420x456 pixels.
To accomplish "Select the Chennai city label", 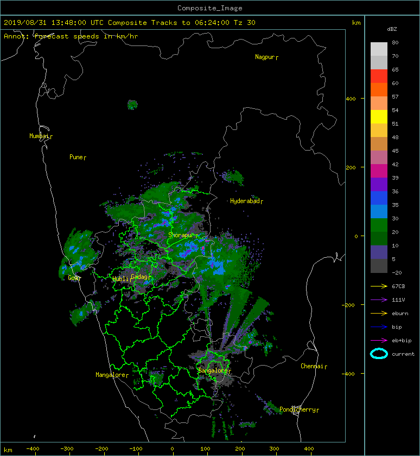I will pos(312,366).
